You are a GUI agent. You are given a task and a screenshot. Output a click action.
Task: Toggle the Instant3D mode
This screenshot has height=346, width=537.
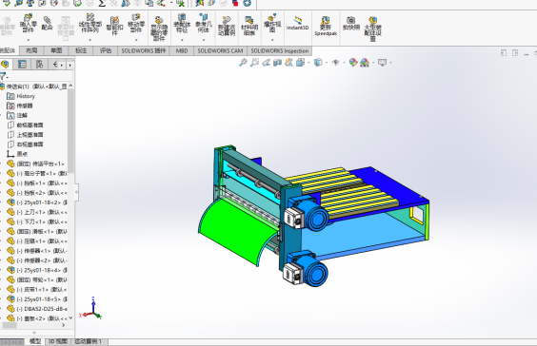pyautogui.click(x=298, y=23)
